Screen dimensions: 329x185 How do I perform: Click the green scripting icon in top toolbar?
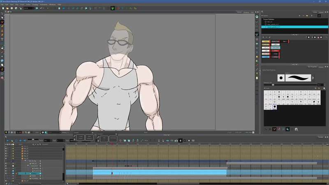113,8
